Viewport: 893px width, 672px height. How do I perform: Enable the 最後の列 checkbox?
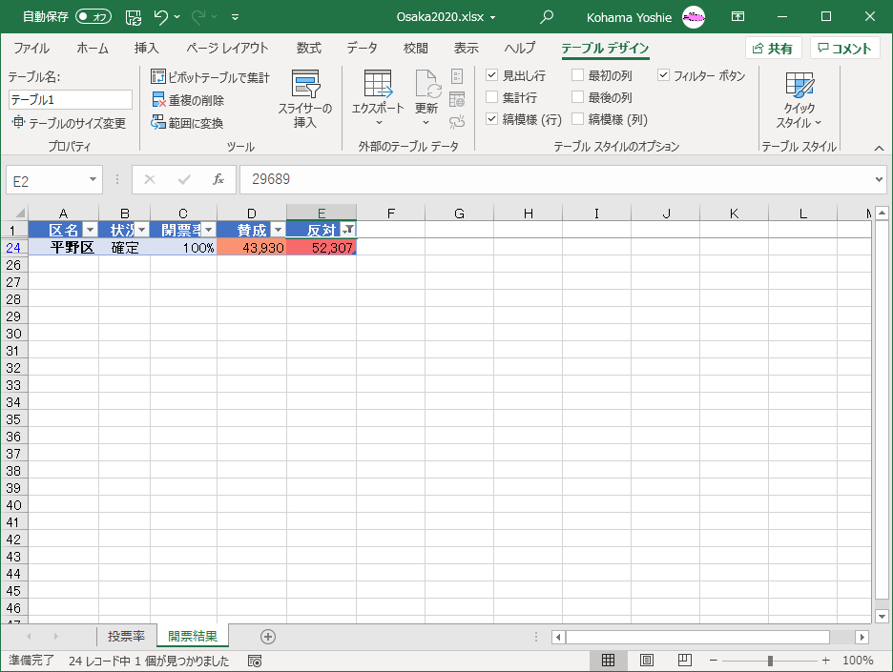click(x=577, y=97)
